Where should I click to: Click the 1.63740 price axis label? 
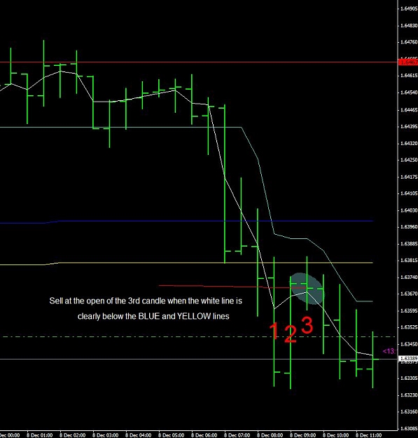409,277
